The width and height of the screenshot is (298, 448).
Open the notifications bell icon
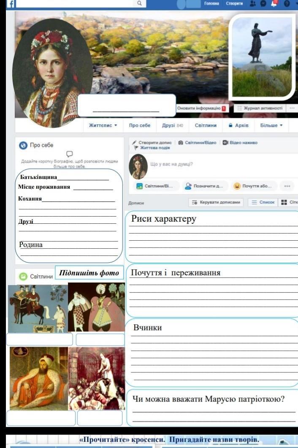pyautogui.click(x=274, y=3)
